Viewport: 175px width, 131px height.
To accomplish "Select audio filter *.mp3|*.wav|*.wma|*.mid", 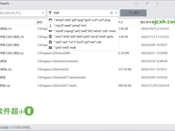I will point(83,26).
